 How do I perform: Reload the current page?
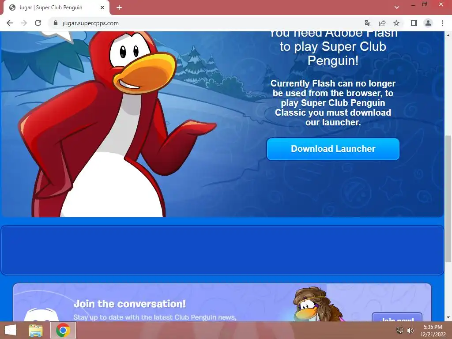point(38,23)
